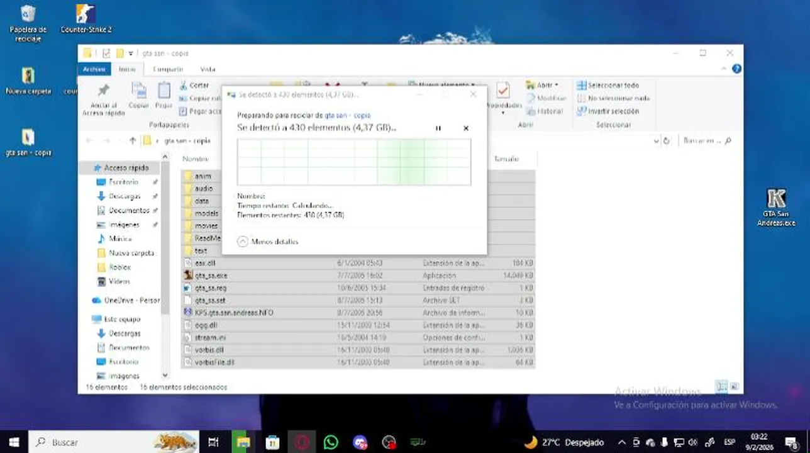
Task: Open the address bar history dropdown
Action: tap(656, 141)
